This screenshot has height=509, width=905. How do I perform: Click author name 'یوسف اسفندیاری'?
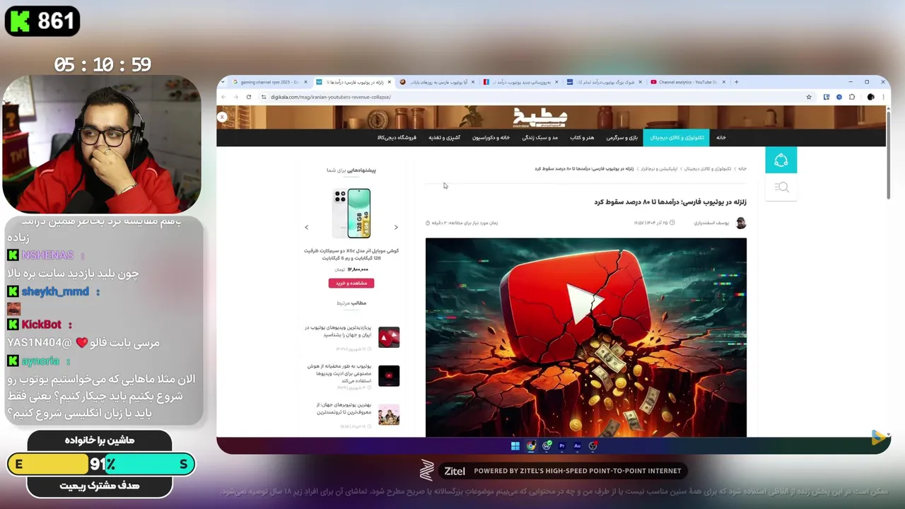point(712,223)
